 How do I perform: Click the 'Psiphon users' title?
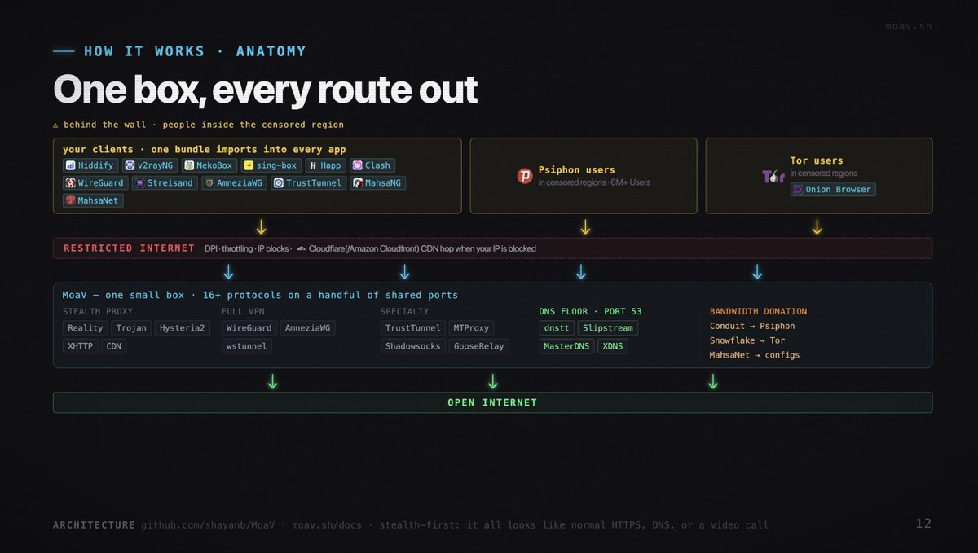click(x=576, y=170)
